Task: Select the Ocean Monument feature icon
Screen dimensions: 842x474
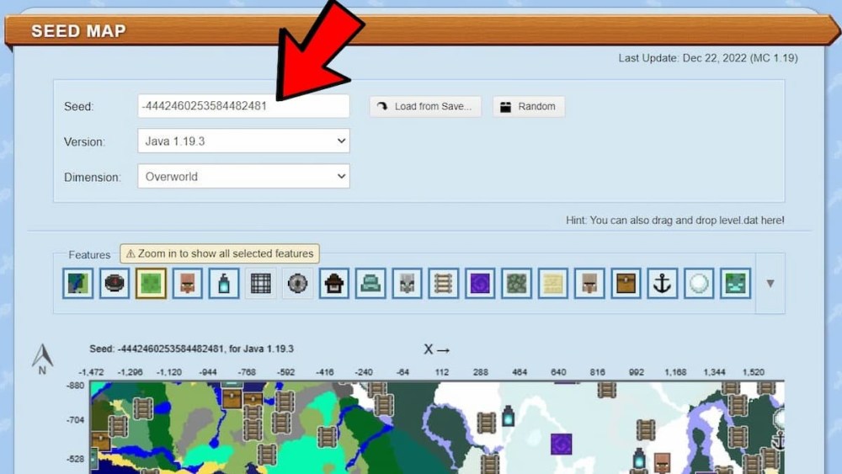Action: tap(370, 284)
